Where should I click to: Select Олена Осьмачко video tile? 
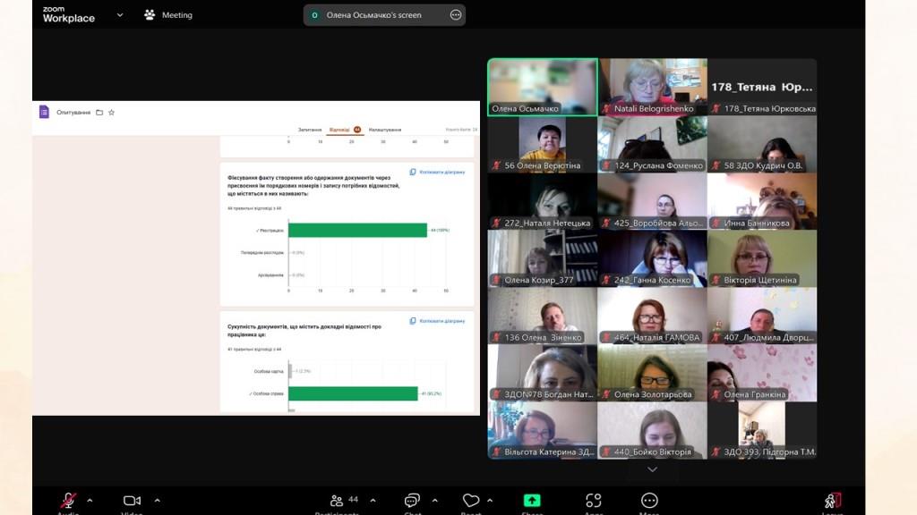pos(543,87)
